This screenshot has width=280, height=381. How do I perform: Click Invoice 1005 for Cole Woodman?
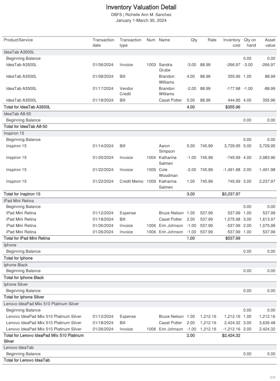click(140, 173)
